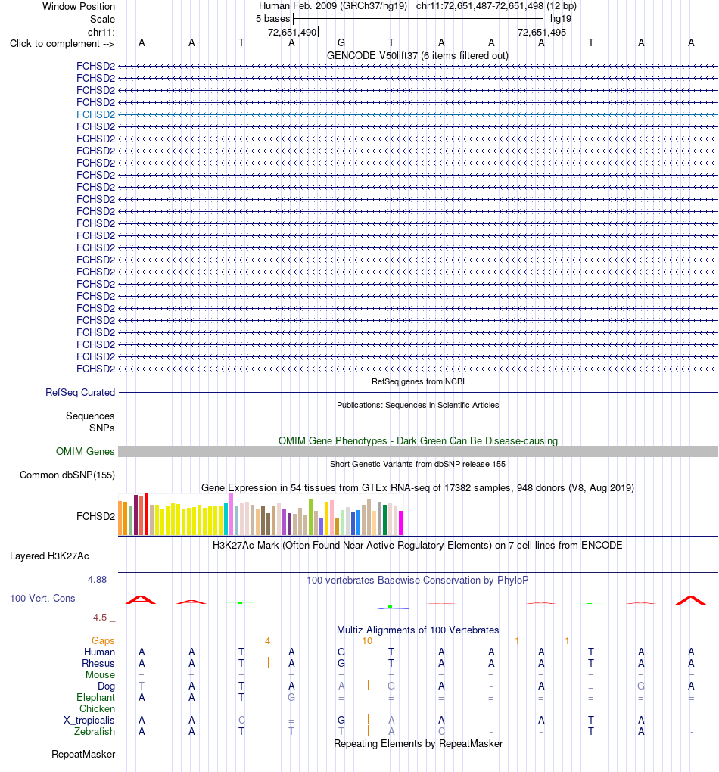719x772 pixels.
Task: Click the GENCODE V50lift37 track title
Action: [x=418, y=56]
